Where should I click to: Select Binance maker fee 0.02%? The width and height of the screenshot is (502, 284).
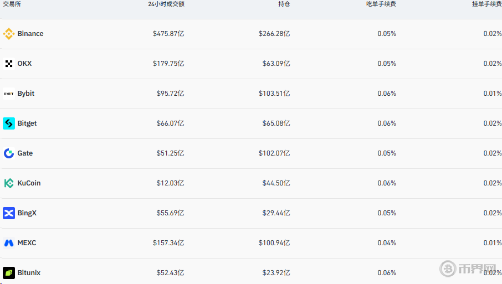point(493,34)
